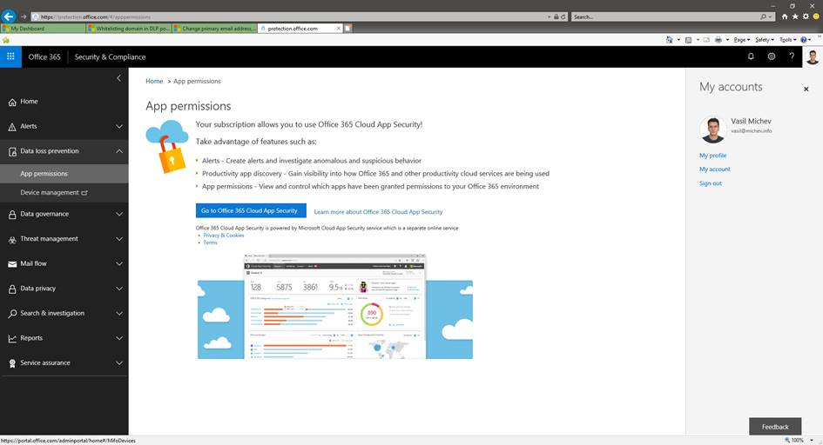The image size is (823, 445).
Task: Click the print icon in command bar
Action: tap(718, 40)
